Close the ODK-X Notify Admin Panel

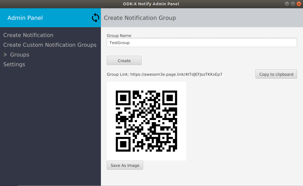(x=299, y=4)
